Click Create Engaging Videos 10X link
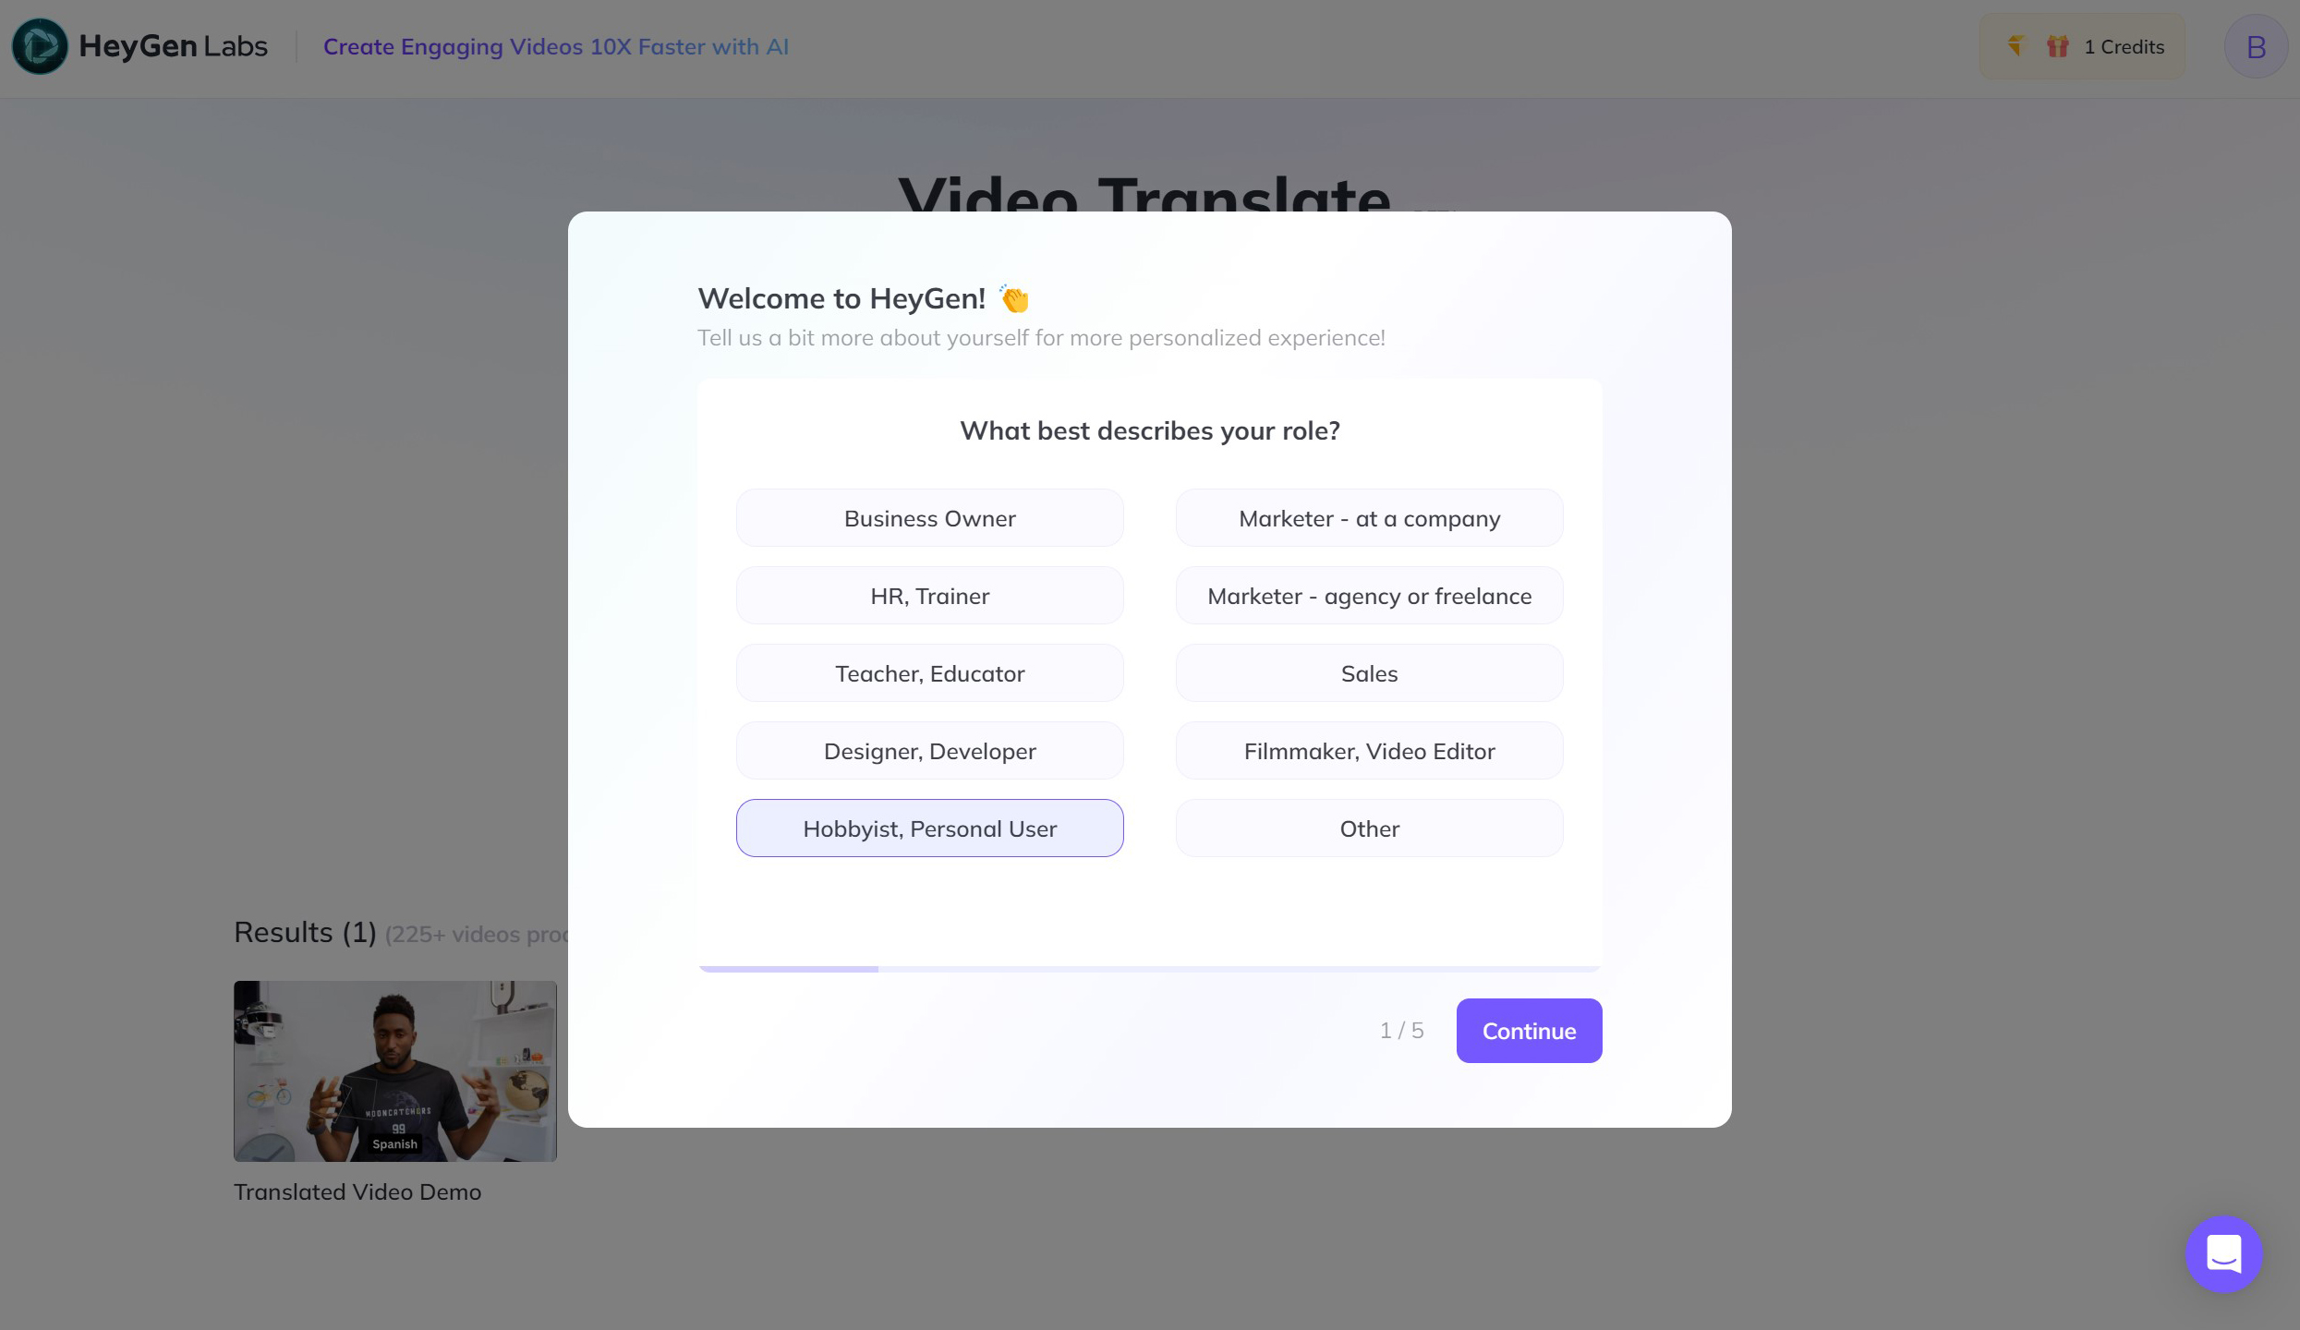This screenshot has width=2300, height=1330. [556, 46]
